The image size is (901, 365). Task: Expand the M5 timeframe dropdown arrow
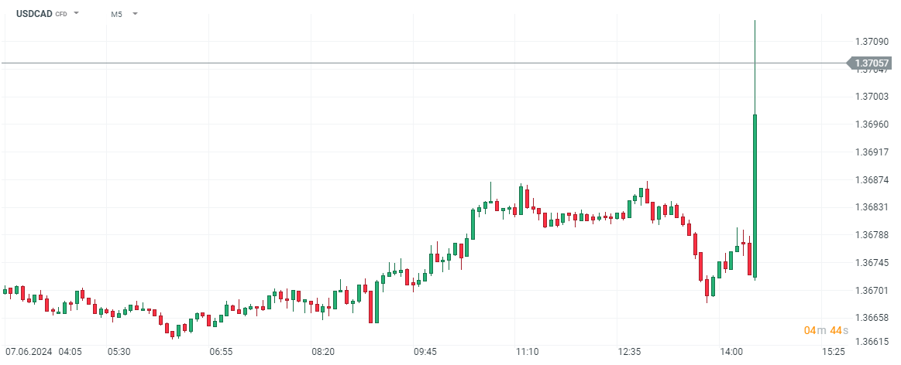coord(135,13)
